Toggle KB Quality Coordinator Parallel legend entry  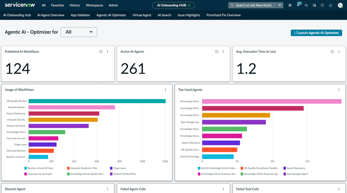[260, 168]
